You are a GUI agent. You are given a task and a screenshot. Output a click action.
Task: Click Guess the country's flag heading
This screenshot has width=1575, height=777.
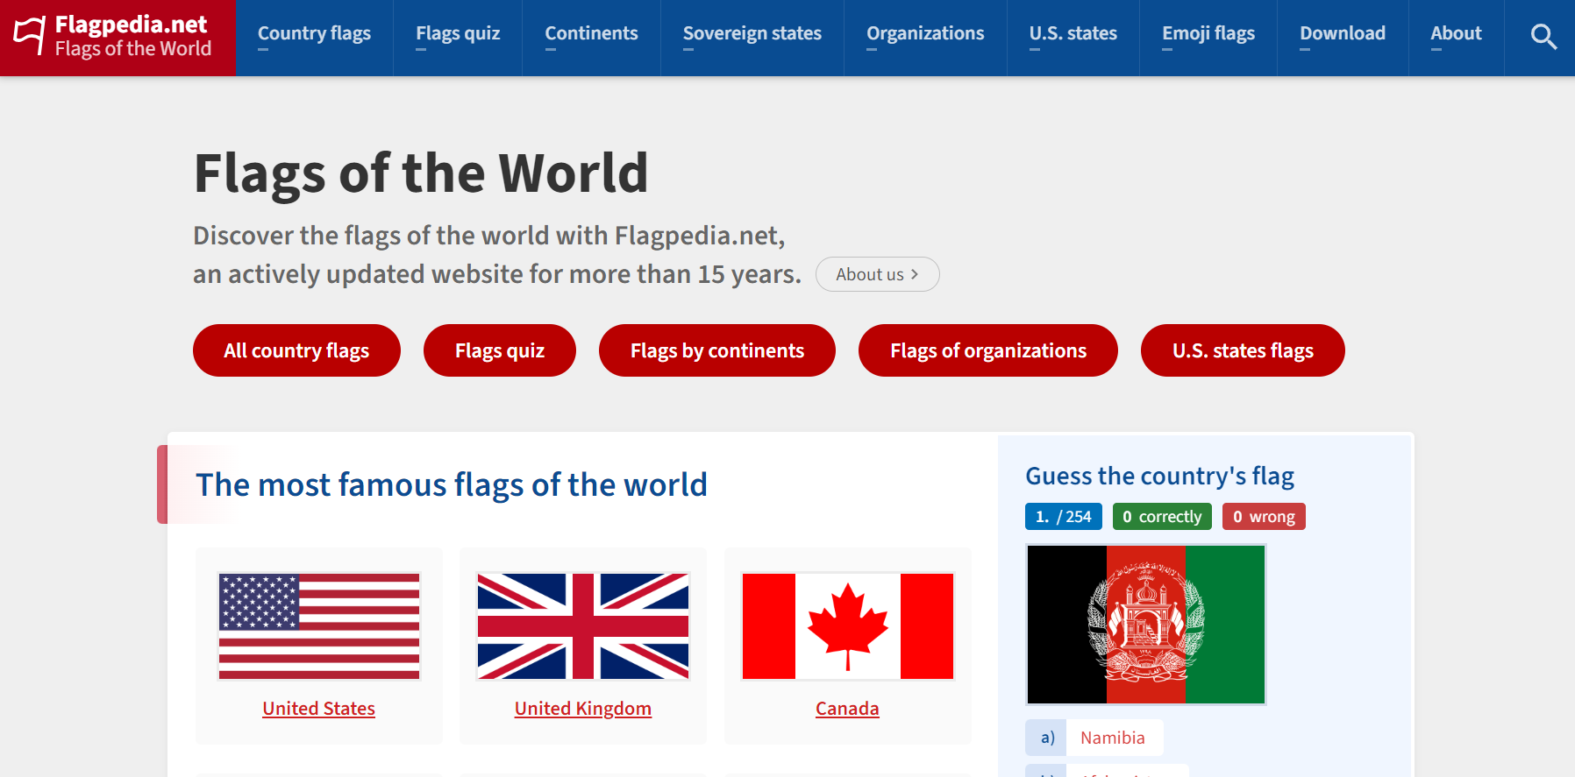1159,476
